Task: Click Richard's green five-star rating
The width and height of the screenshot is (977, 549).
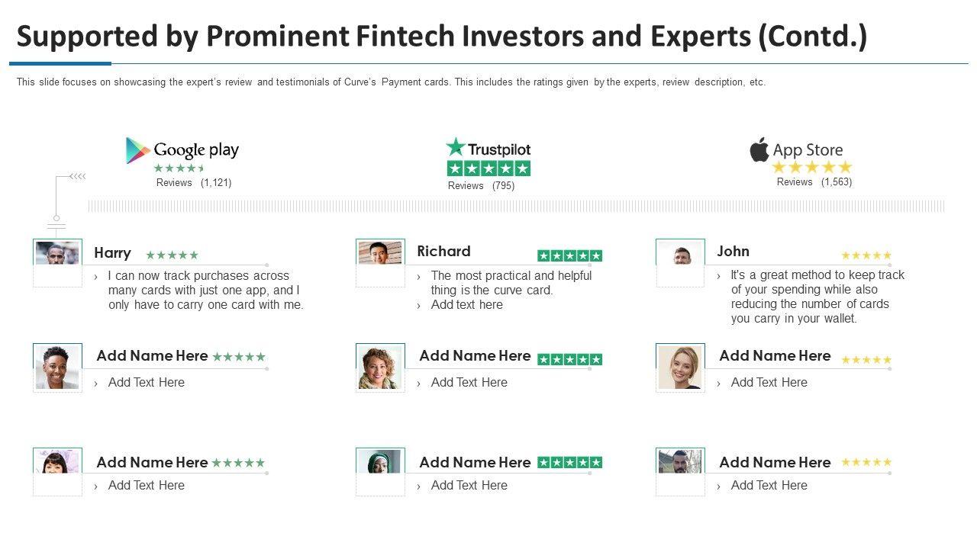Action: click(x=569, y=255)
